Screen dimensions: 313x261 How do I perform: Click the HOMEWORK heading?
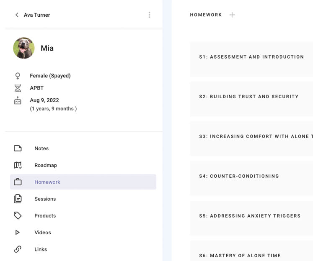tap(206, 15)
